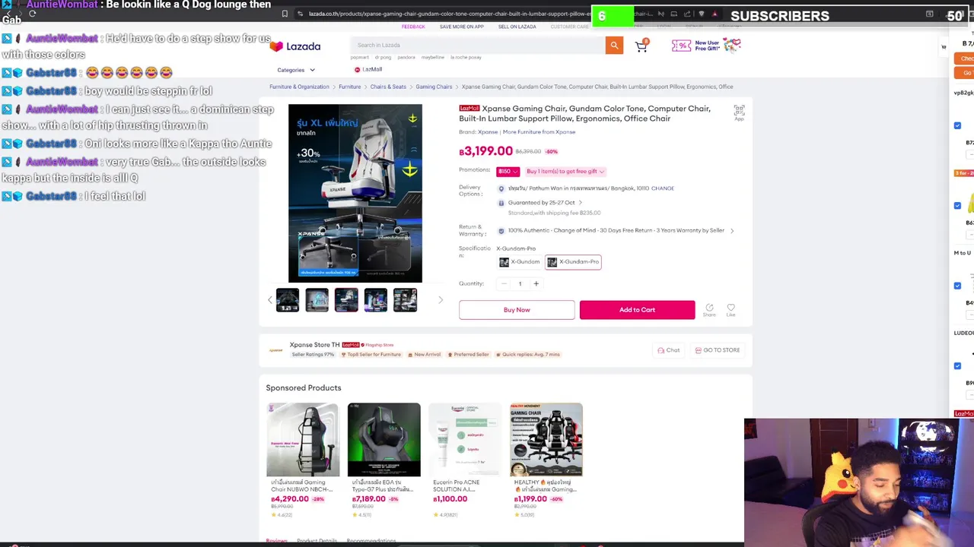Go to Furniture & Organization breadcrumb
This screenshot has height=547, width=974.
coord(299,87)
